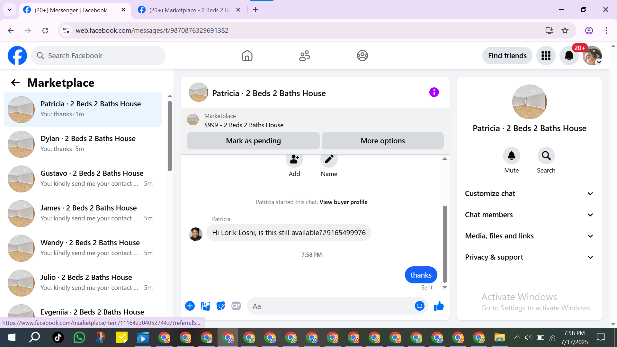The height and width of the screenshot is (347, 617).
Task: Expand Media, files and links section
Action: [x=529, y=236]
